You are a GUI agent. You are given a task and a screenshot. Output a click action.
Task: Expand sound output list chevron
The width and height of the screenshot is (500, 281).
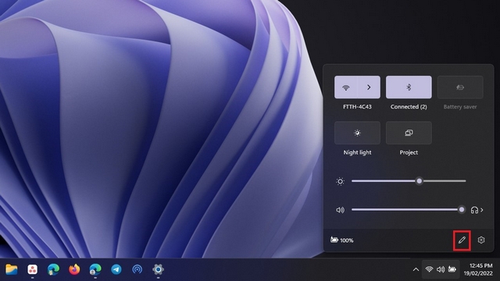tap(482, 210)
